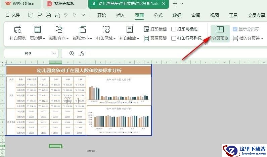This screenshot has height=157, width=267.
Task: Close the 幼儿园竞争对手数据对比分析 document tab
Action: (x=164, y=4)
